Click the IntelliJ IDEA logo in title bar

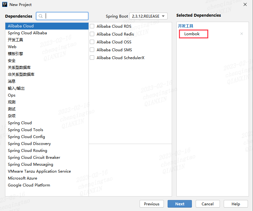click(5, 4)
